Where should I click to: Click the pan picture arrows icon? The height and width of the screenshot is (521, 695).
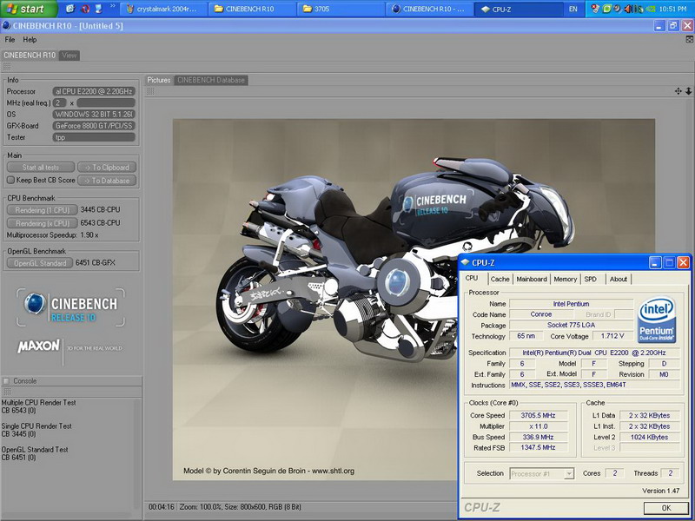[x=678, y=91]
